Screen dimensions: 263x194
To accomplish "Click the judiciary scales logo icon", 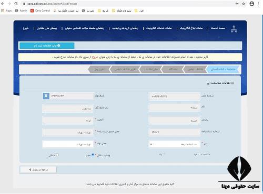I will 234,29.
